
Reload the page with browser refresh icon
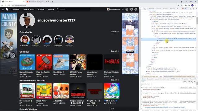click(9, 5)
